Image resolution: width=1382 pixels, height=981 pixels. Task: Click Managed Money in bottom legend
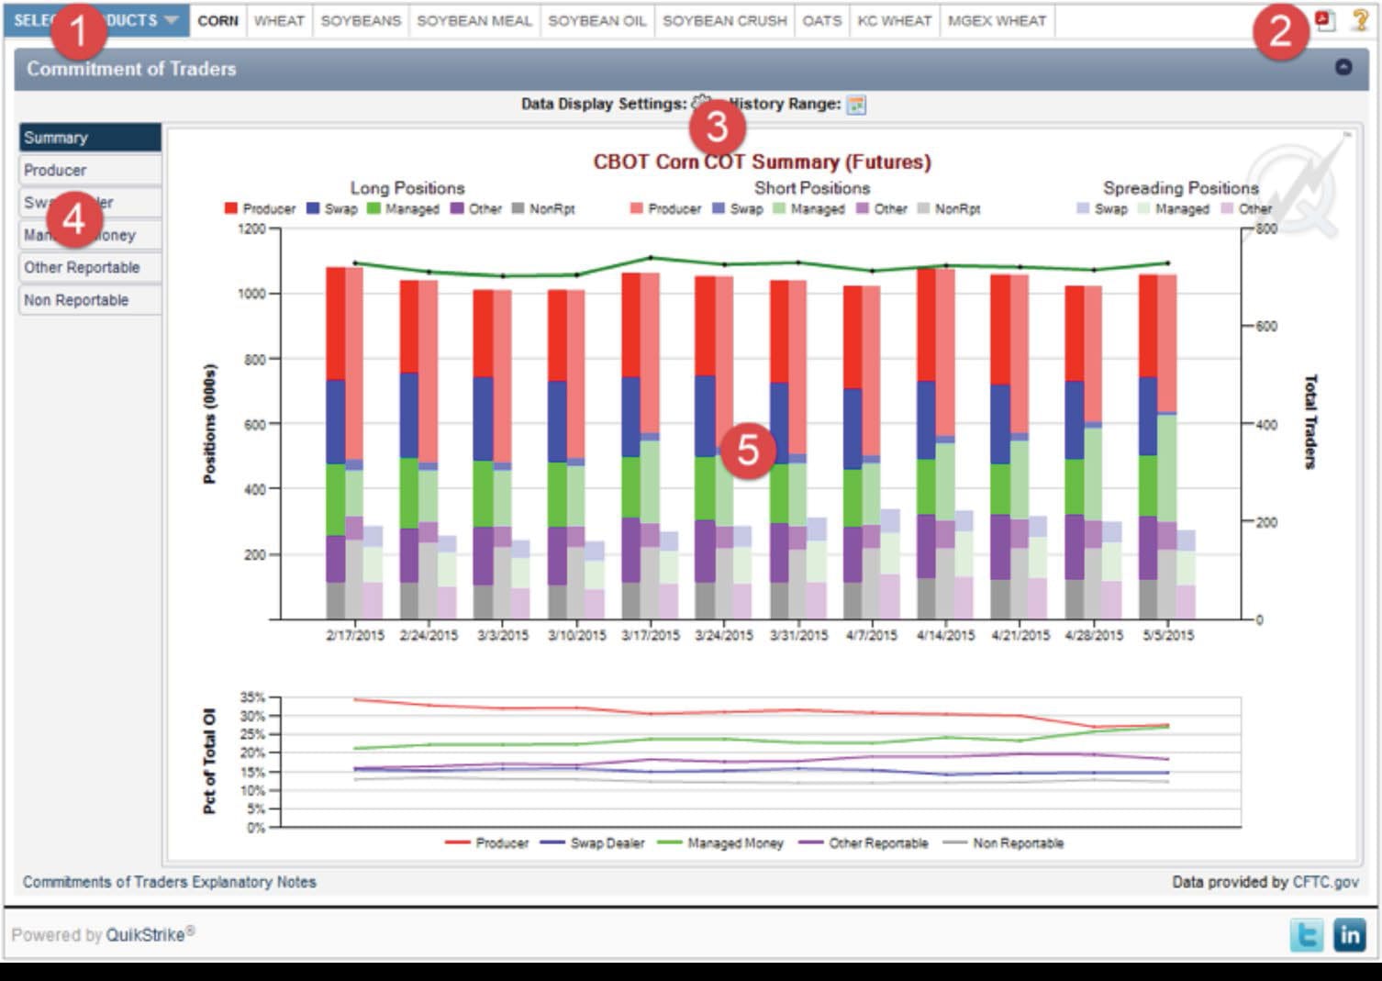[x=735, y=843]
